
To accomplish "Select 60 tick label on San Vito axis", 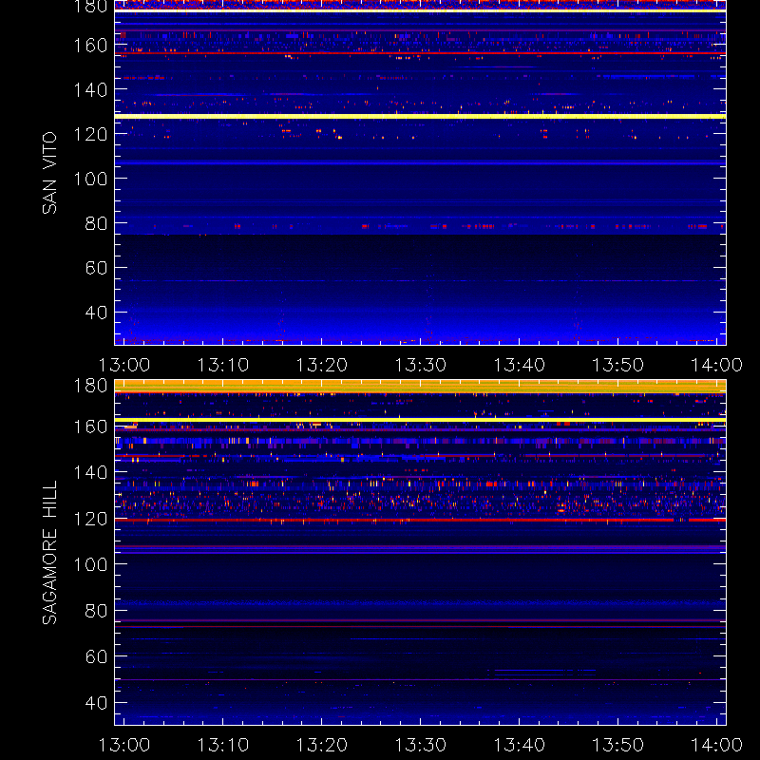I will (97, 268).
